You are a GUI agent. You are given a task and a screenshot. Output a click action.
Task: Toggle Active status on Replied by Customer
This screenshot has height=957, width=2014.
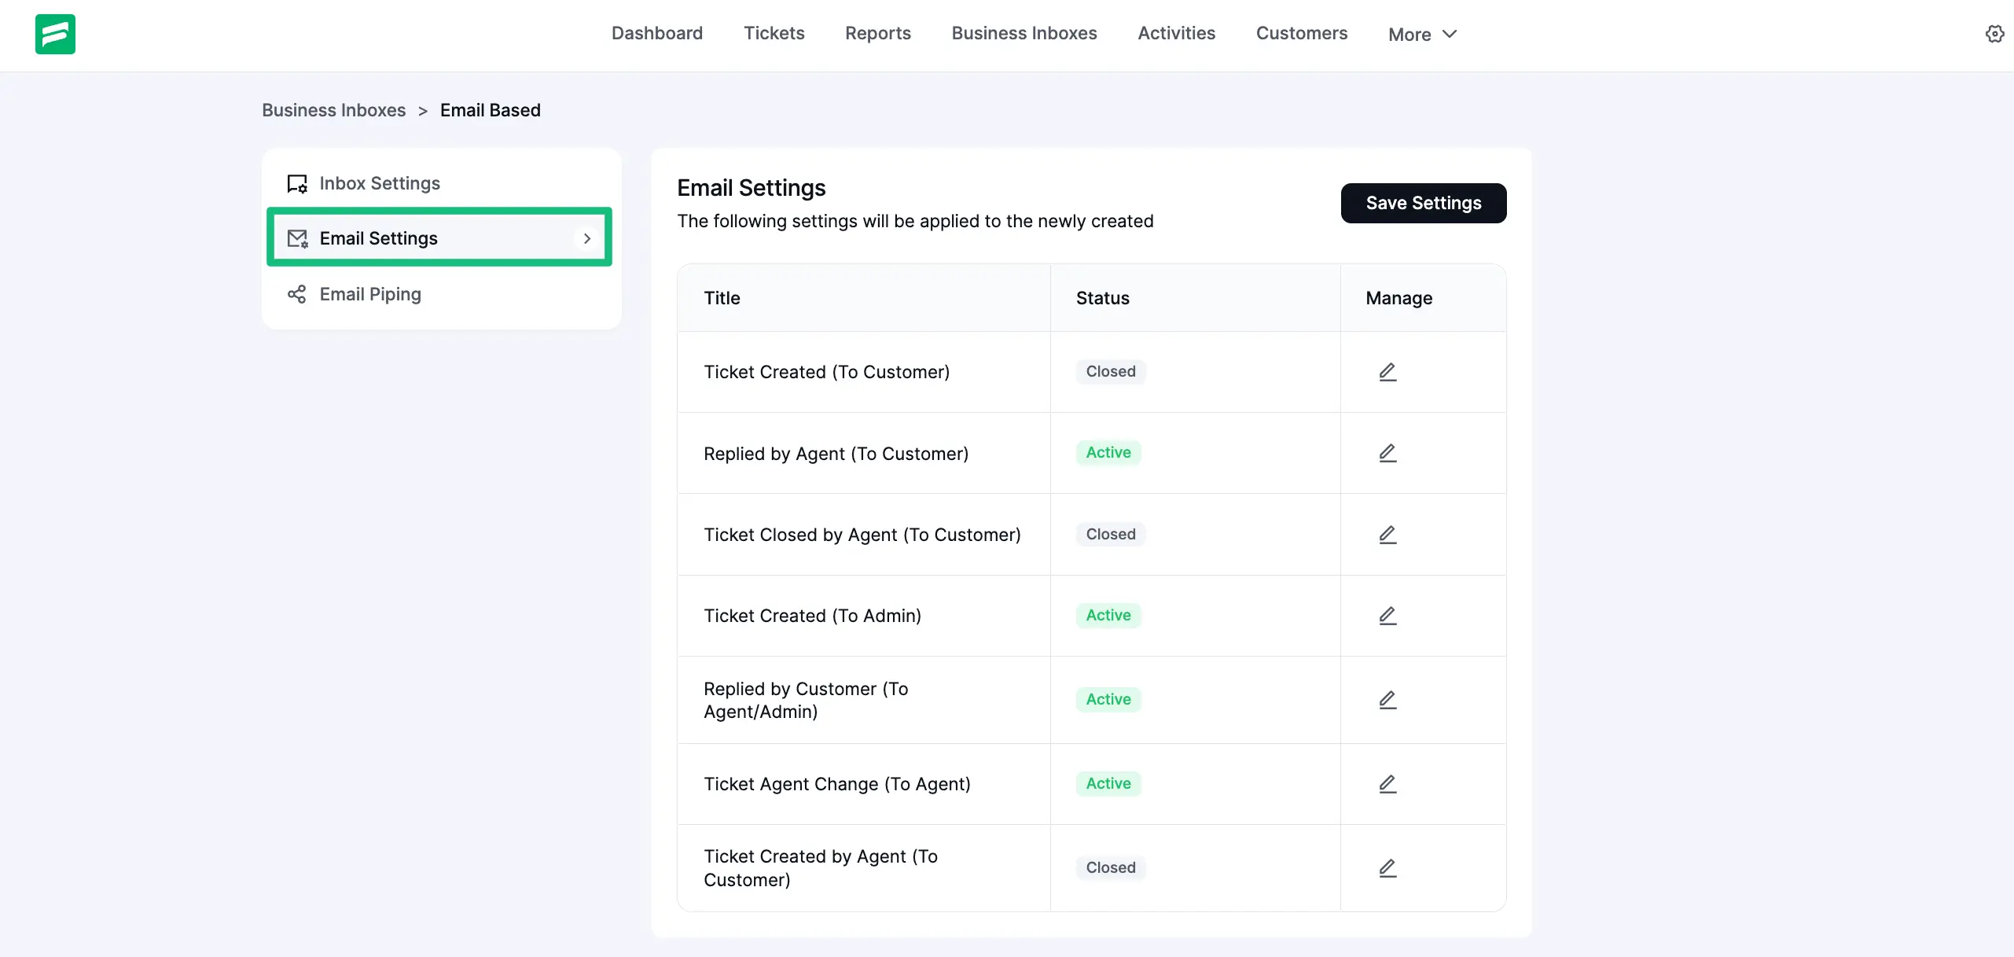point(1108,699)
